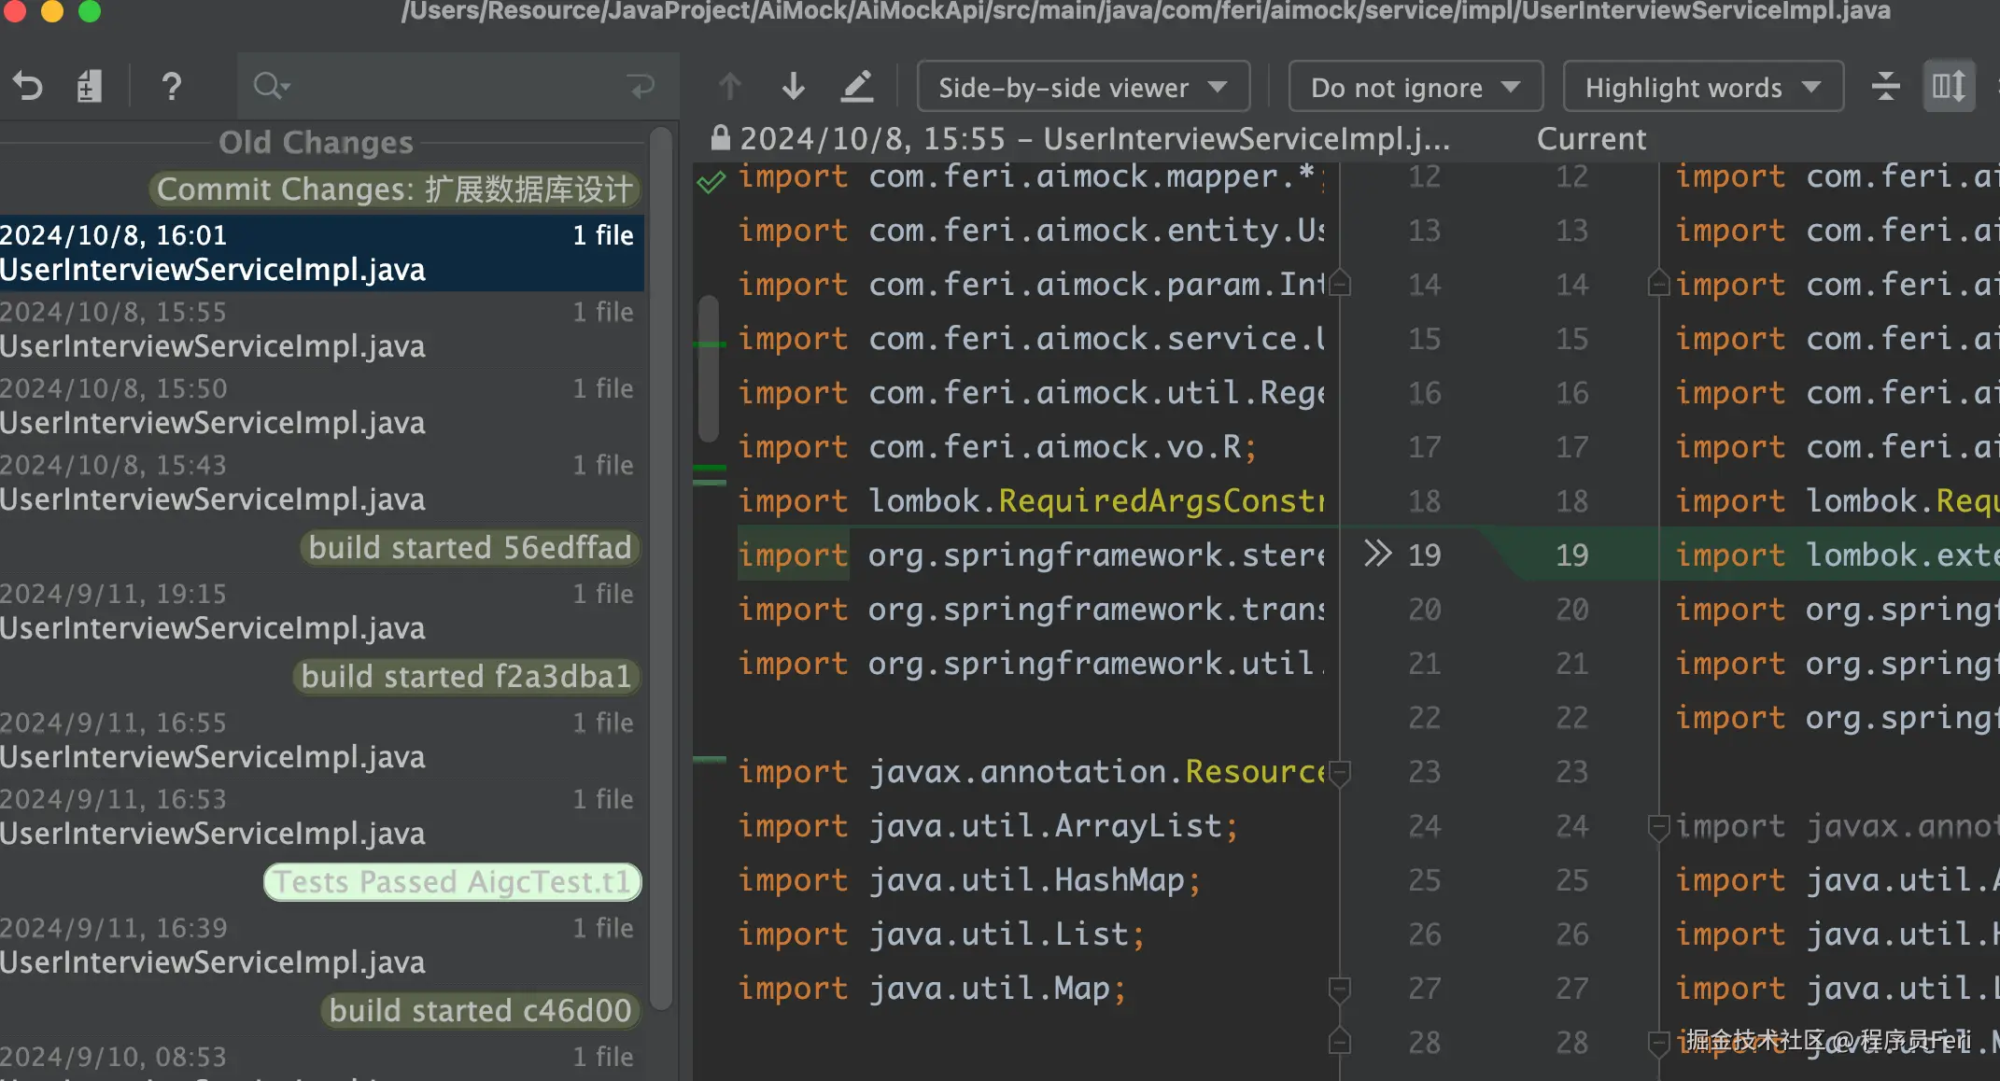This screenshot has width=2000, height=1081.
Task: Open the Side-by-side viewer dropdown
Action: point(1083,87)
